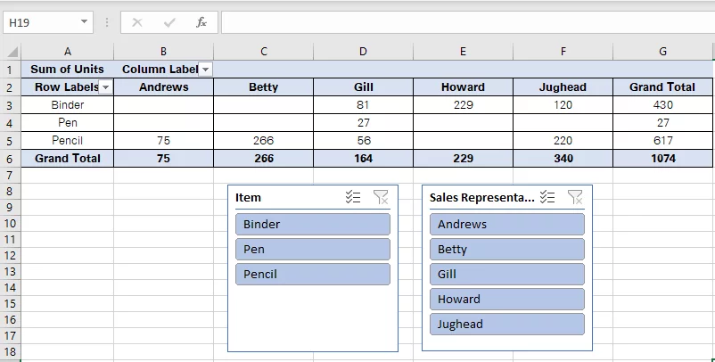Viewport: 715px width, 362px height.
Task: Select column D header
Action: (363, 52)
